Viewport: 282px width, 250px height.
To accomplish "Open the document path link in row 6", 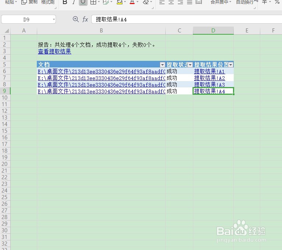I will [x=102, y=72].
